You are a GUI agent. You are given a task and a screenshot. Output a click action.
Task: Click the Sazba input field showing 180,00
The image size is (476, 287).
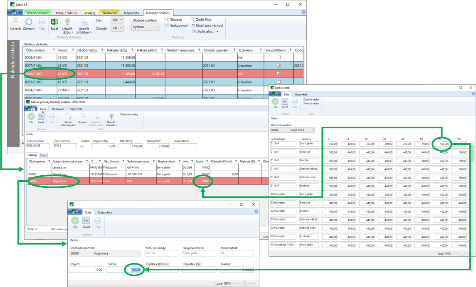coord(124,270)
